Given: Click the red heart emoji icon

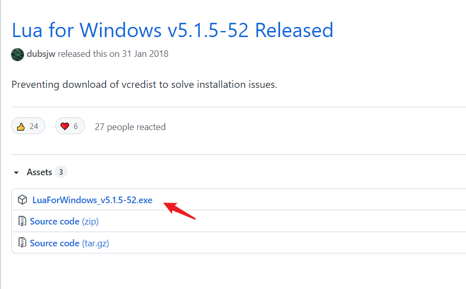Looking at the screenshot, I should pyautogui.click(x=65, y=126).
